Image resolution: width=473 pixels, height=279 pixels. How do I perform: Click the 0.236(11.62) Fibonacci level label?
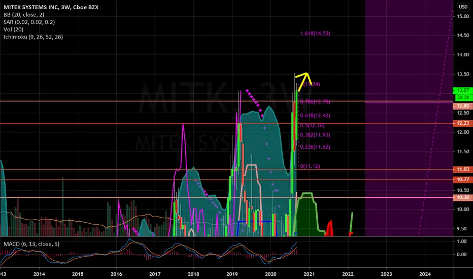(315, 147)
